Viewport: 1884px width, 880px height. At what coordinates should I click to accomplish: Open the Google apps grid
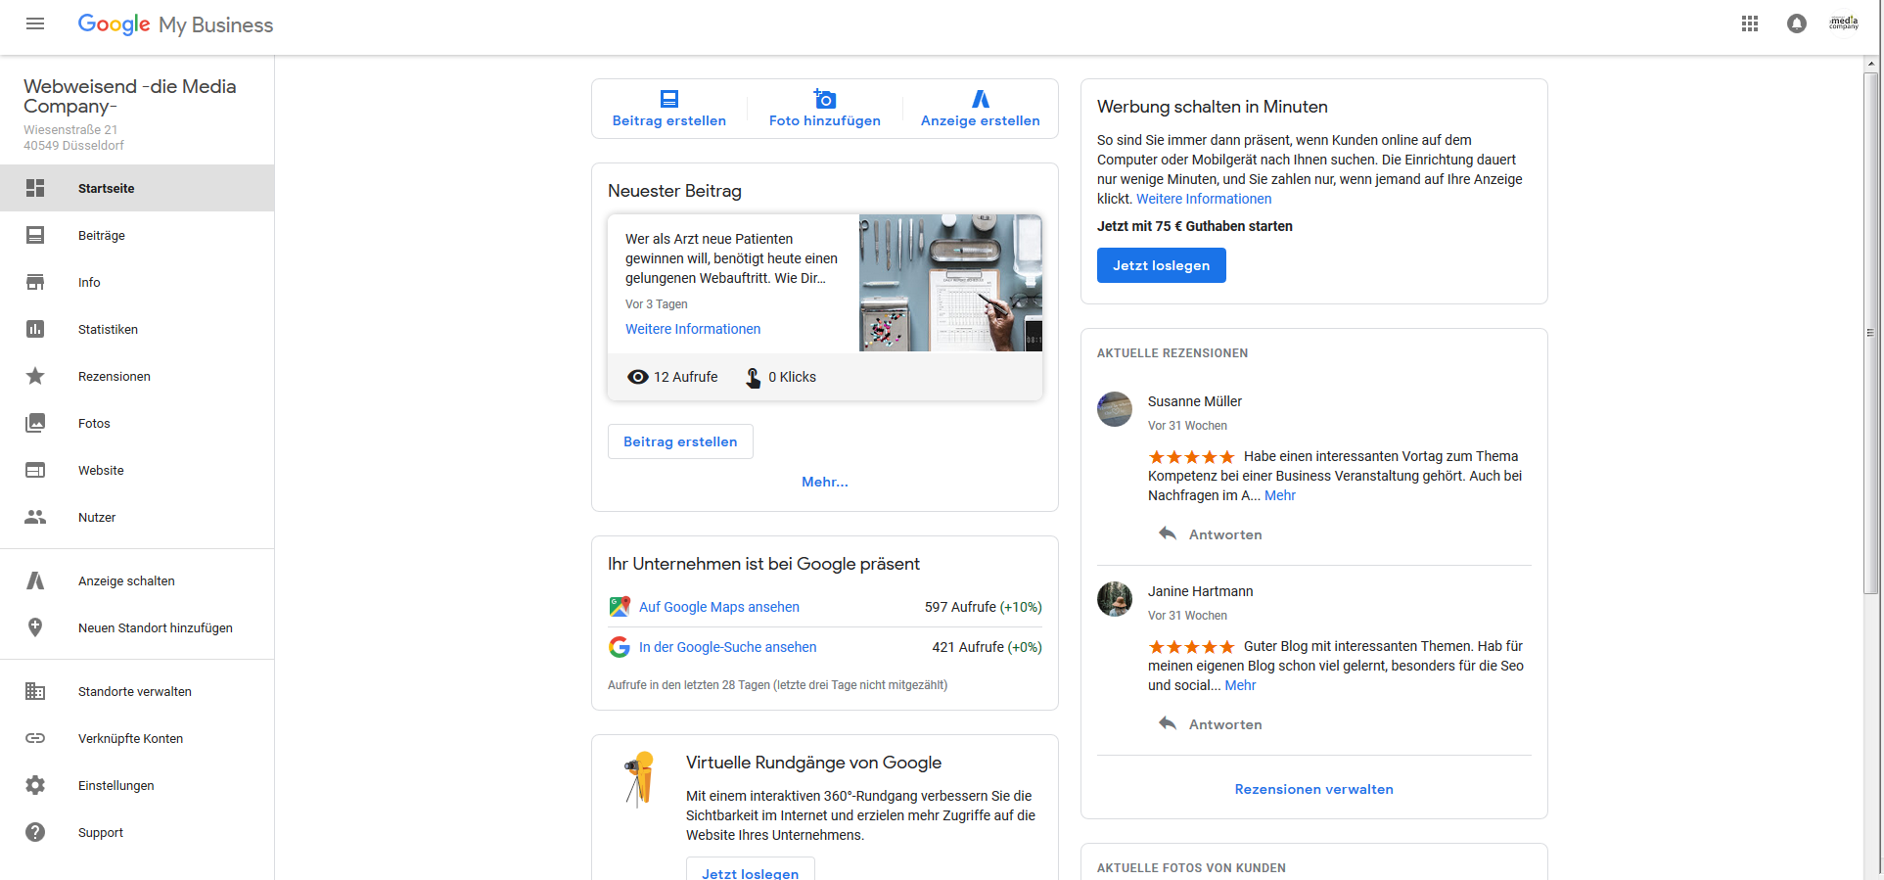[x=1750, y=23]
